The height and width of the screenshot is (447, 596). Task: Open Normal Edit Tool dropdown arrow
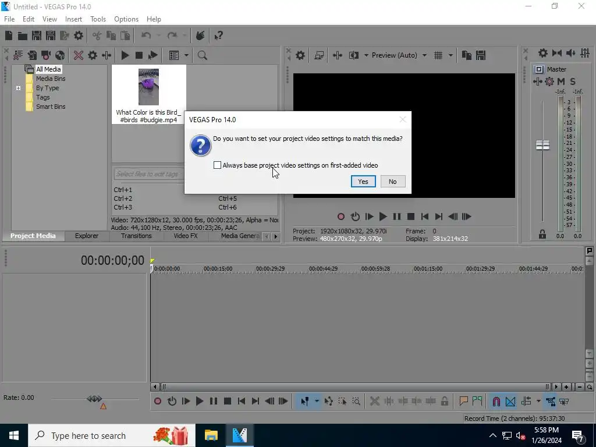[x=317, y=402]
